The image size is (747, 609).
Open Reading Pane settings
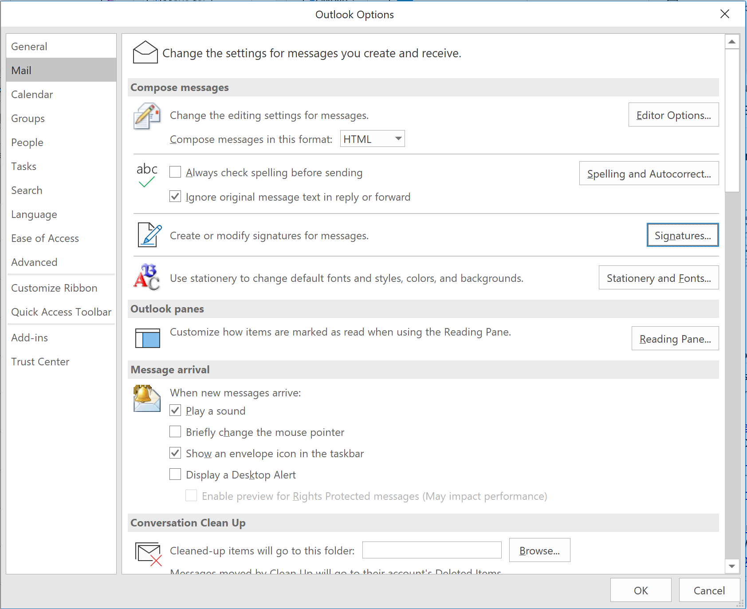point(675,338)
